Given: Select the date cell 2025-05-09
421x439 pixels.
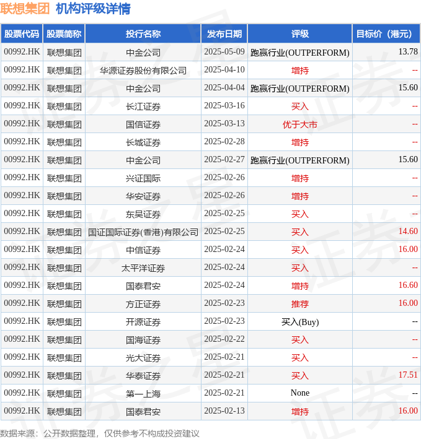Looking at the screenshot, I should coord(224,52).
